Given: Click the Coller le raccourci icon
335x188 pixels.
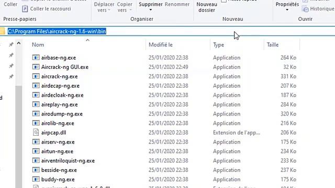Looking at the screenshot, I should click(25, 9).
